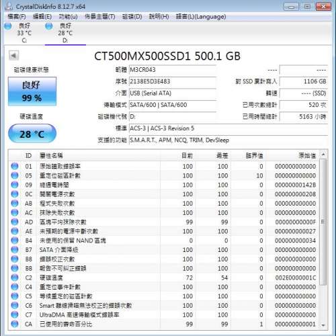Open the 功能(u) menu
Viewport: 336px width, 336px height.
[x=68, y=17]
